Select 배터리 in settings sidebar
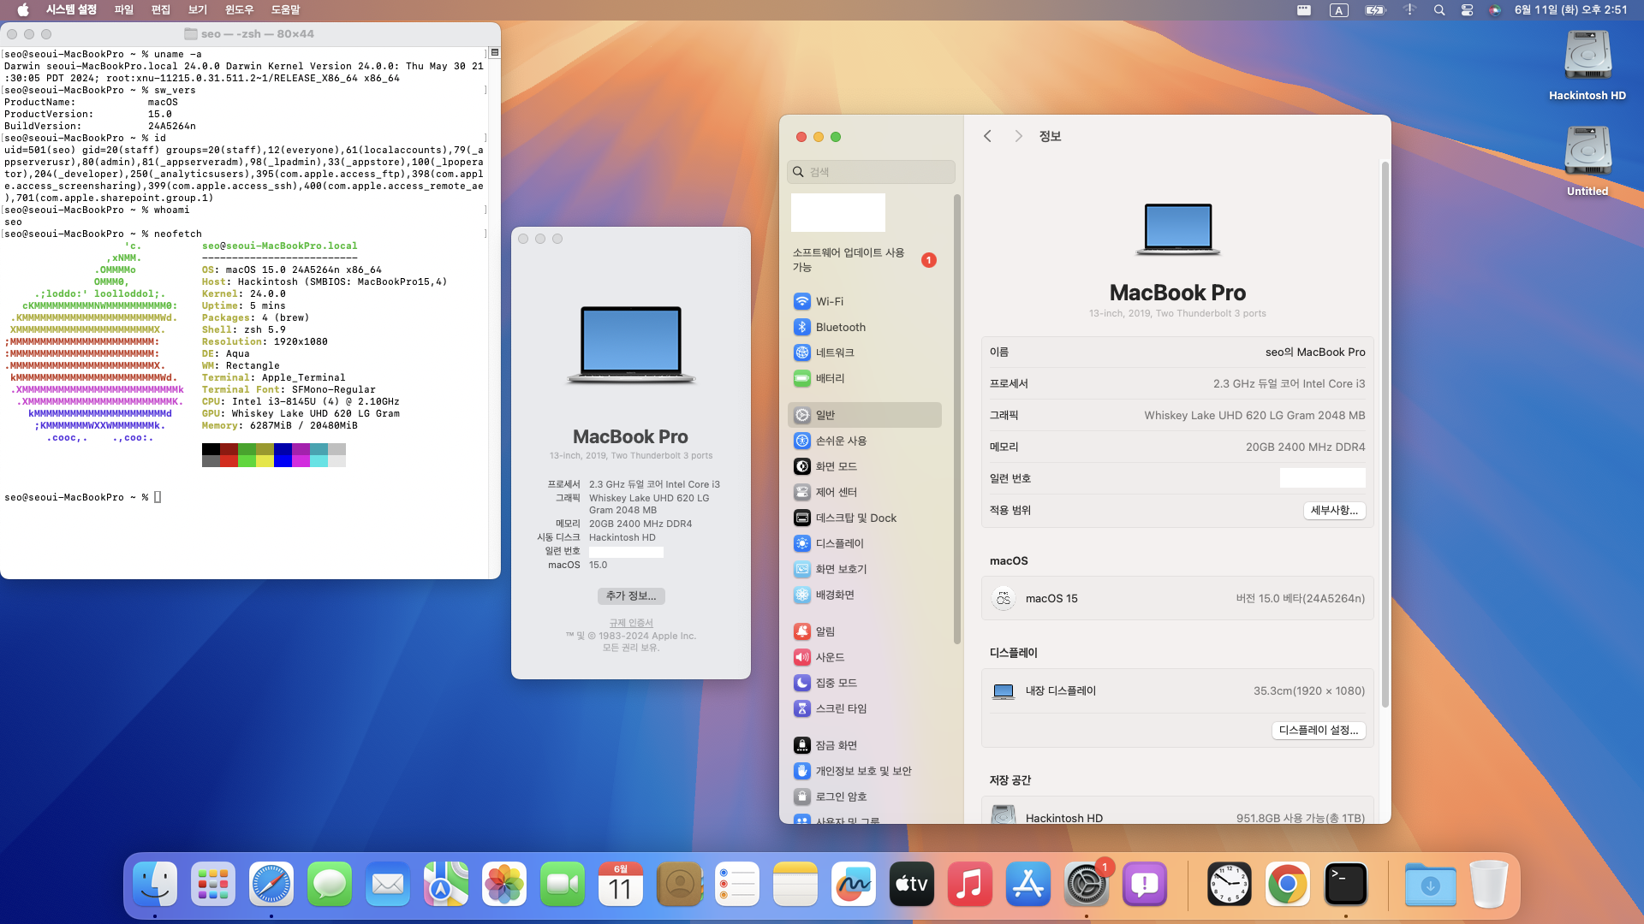The width and height of the screenshot is (1644, 924). pos(865,378)
